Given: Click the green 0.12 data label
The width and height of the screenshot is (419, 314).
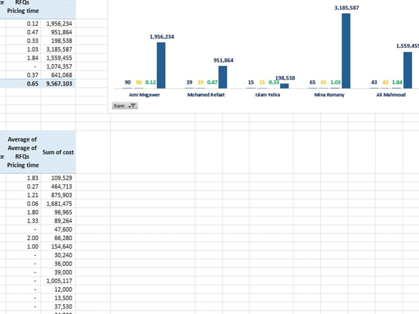Looking at the screenshot, I should (150, 82).
